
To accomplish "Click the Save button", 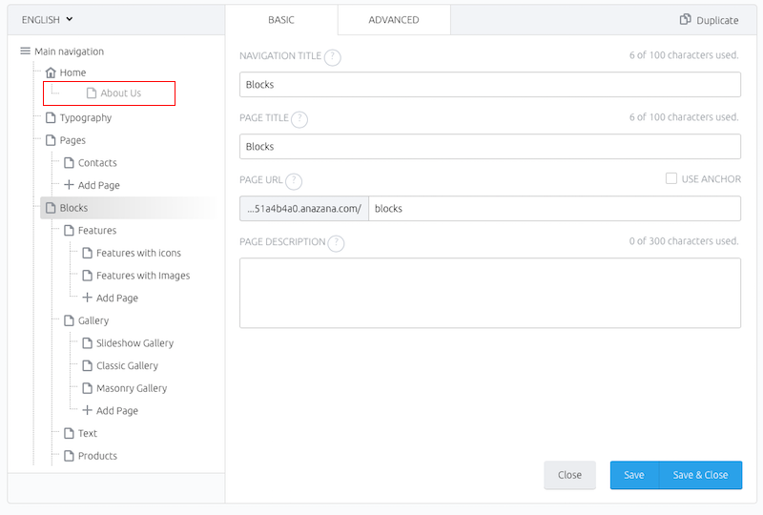I will (634, 475).
